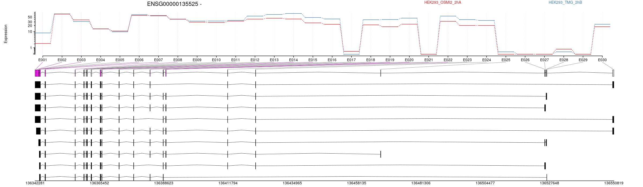
Task: Click exon label E029
Action: coord(583,60)
